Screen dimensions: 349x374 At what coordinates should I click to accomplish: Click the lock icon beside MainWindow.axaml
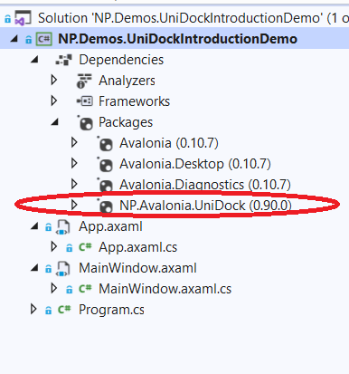coord(48,269)
